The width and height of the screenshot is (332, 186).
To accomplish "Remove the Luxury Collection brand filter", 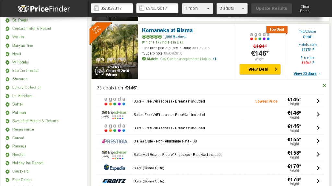I will (x=7, y=88).
